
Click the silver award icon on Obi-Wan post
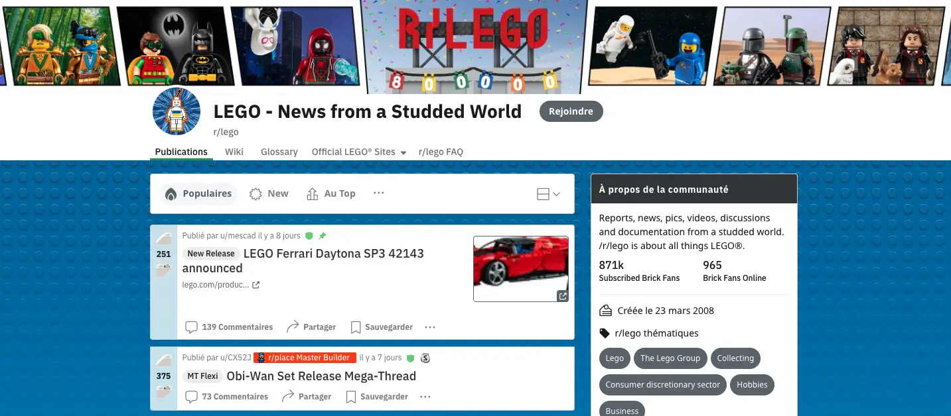425,358
